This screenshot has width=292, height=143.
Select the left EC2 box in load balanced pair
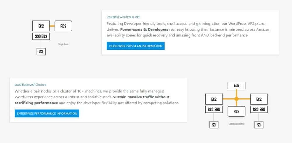[214, 99]
